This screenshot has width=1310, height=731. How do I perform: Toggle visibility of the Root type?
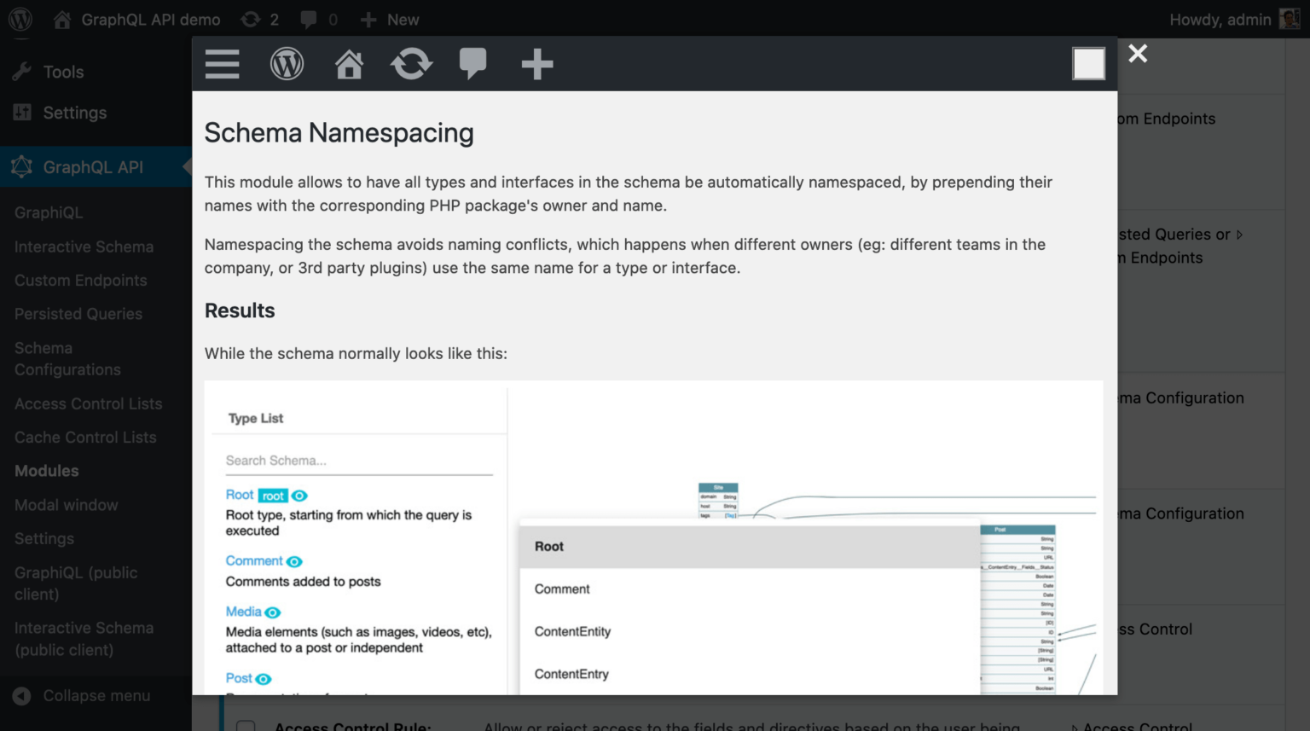coord(299,495)
